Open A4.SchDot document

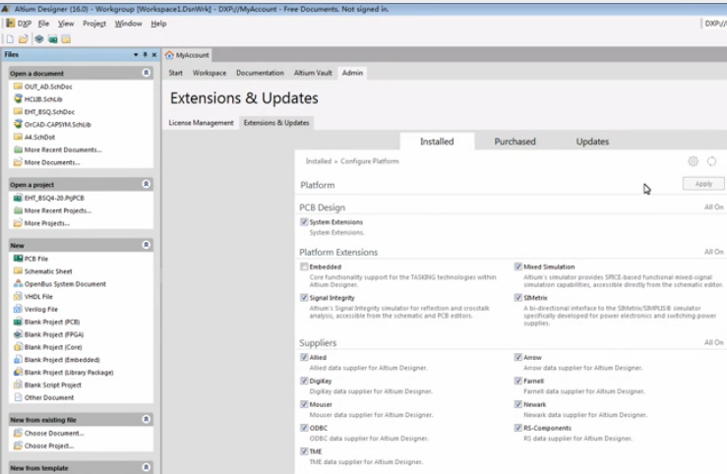click(39, 137)
